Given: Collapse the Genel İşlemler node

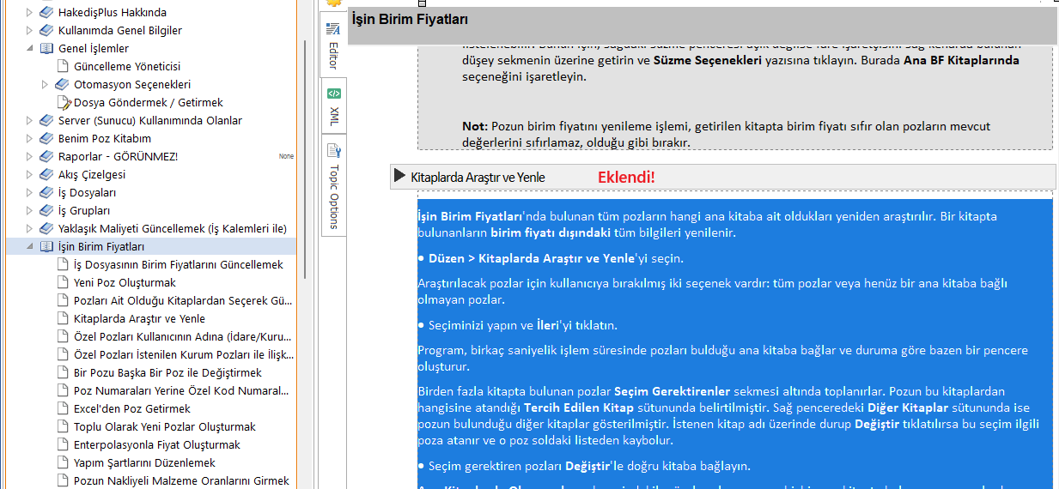Looking at the screenshot, I should click(29, 49).
